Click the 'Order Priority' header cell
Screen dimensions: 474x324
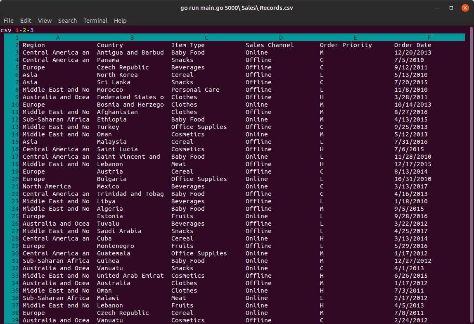[x=346, y=45]
